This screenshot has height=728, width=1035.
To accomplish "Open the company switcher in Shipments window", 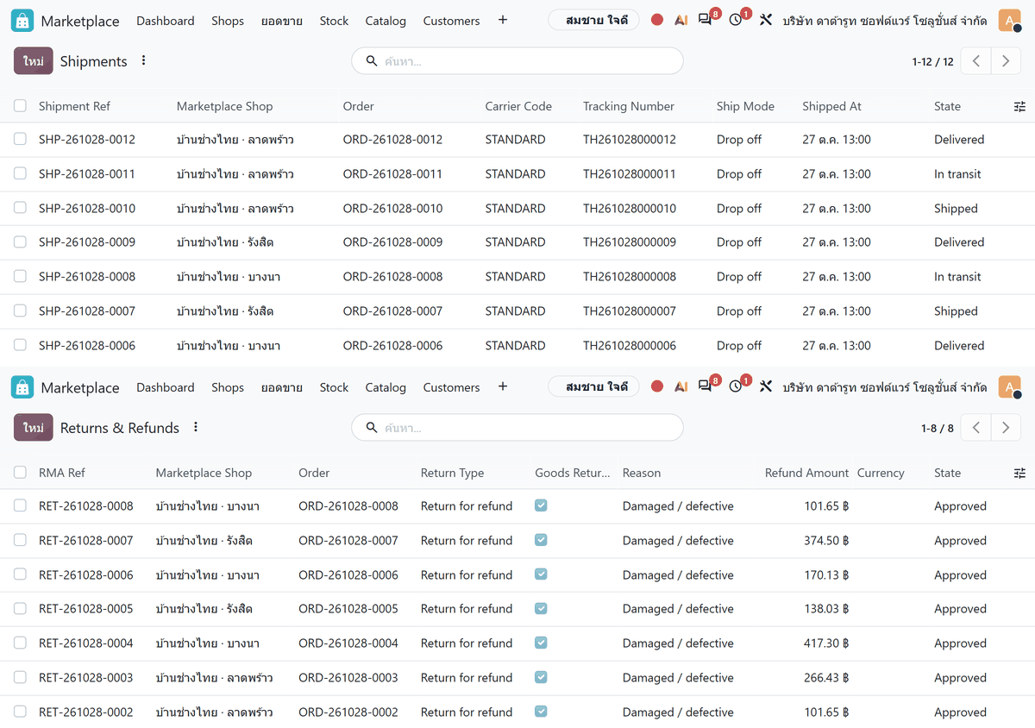I will click(885, 21).
